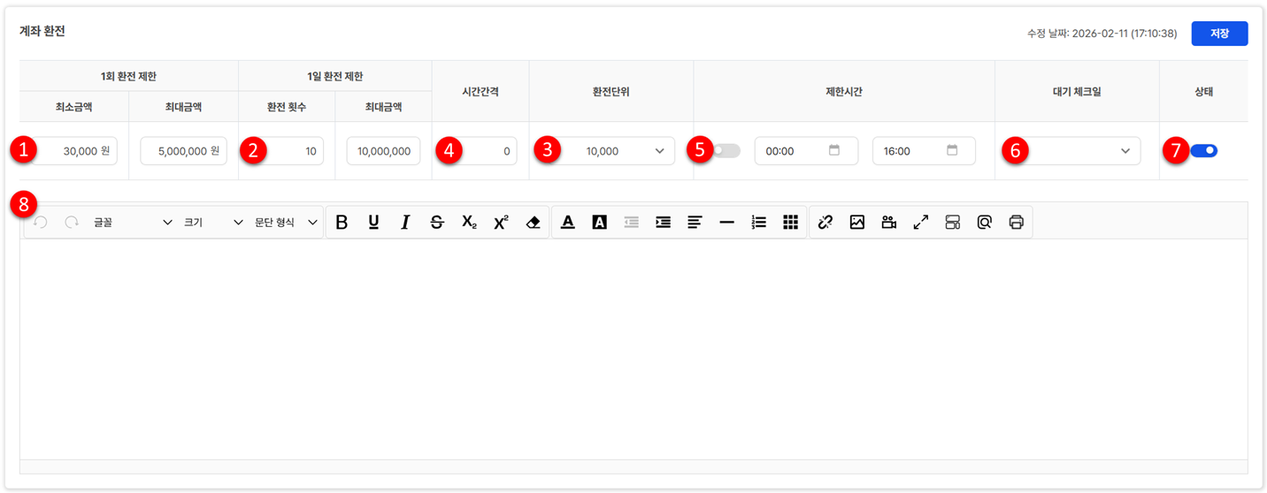Open the 문단 형식 paragraph format menu
Screen dimensions: 1267x493
point(285,223)
